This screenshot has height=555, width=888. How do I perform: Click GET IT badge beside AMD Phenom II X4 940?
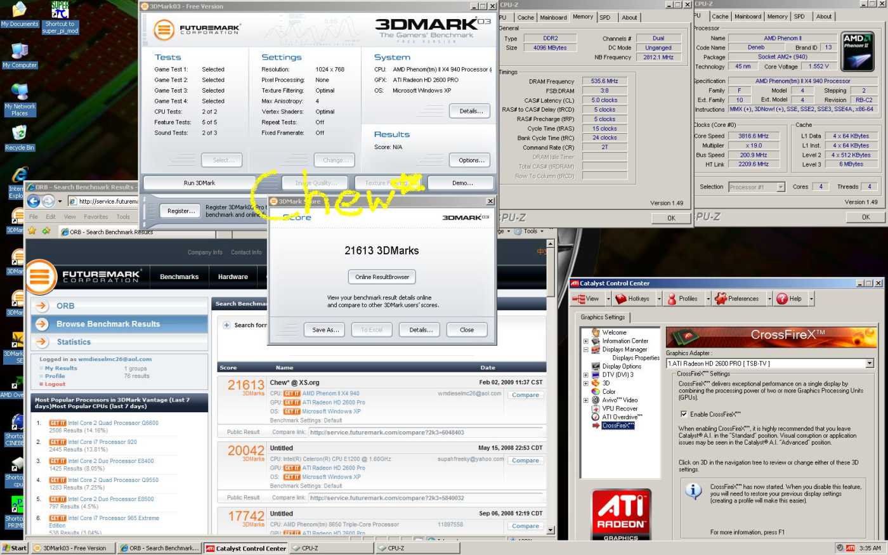(x=292, y=393)
